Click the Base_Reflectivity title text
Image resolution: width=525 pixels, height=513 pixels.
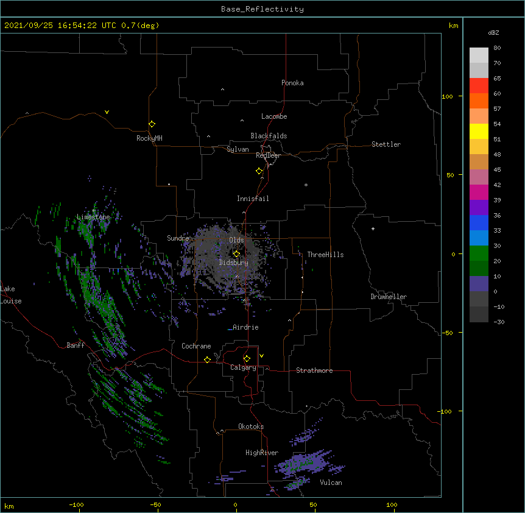[x=262, y=9]
